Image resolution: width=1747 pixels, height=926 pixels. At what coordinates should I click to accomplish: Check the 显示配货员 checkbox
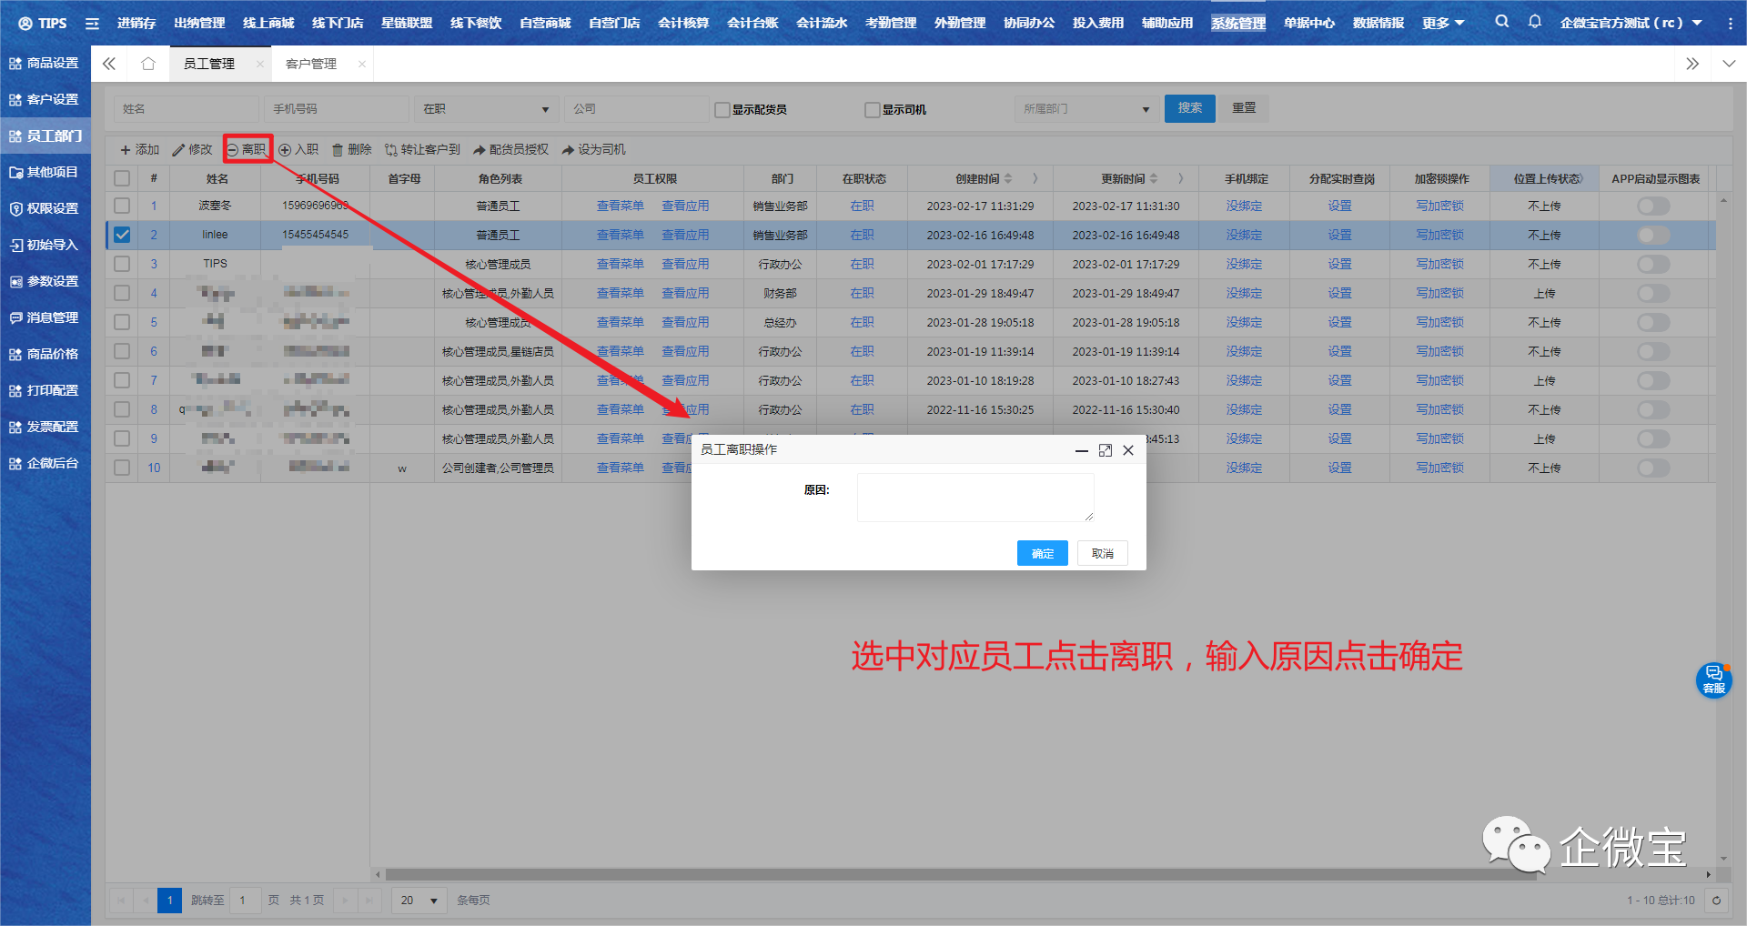click(x=722, y=110)
